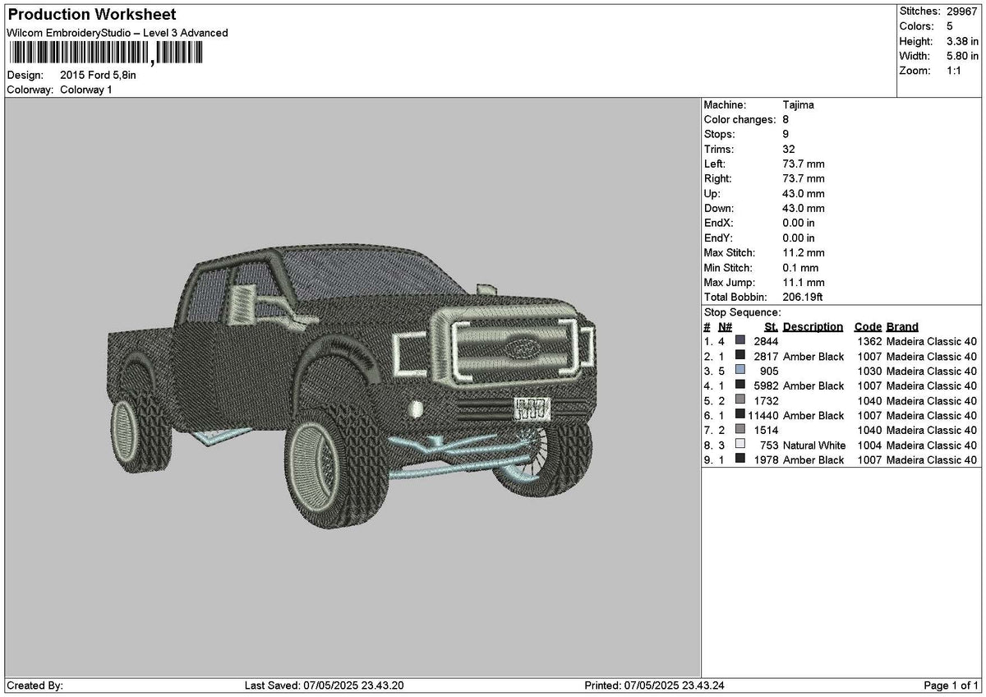The width and height of the screenshot is (986, 697).
Task: Click the 'Production Worksheet' title
Action: click(x=91, y=15)
